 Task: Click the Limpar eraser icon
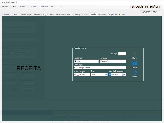click(x=135, y=73)
